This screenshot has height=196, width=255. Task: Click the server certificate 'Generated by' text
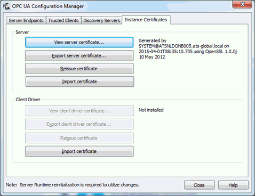(x=188, y=48)
